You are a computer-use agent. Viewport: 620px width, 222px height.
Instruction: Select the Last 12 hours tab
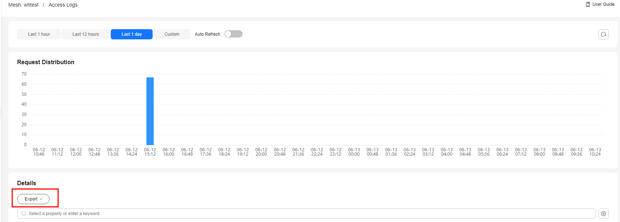tap(86, 34)
